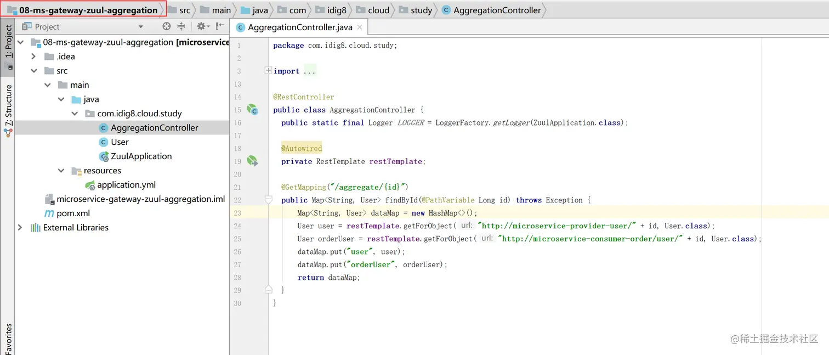The width and height of the screenshot is (829, 355).
Task: Collapse the com.idig8.cloud.study package
Action: (x=75, y=114)
